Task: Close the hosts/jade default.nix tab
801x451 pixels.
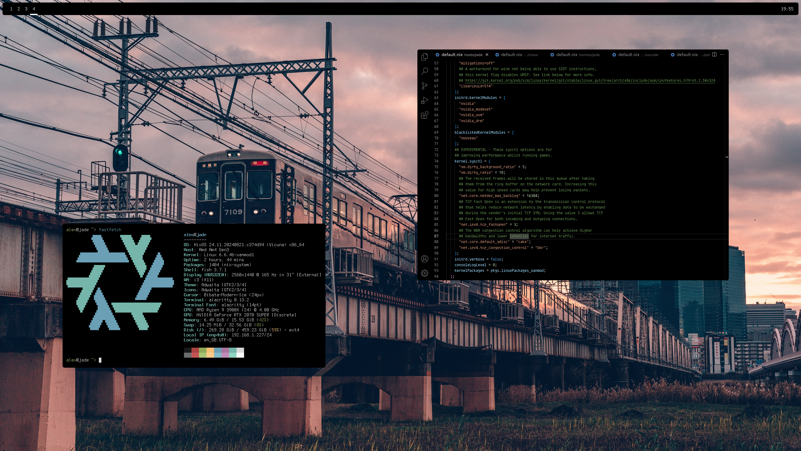Action: pyautogui.click(x=487, y=55)
